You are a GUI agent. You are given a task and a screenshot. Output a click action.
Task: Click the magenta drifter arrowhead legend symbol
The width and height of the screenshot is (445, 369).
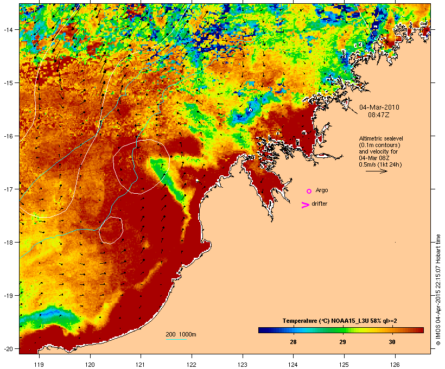click(x=306, y=205)
